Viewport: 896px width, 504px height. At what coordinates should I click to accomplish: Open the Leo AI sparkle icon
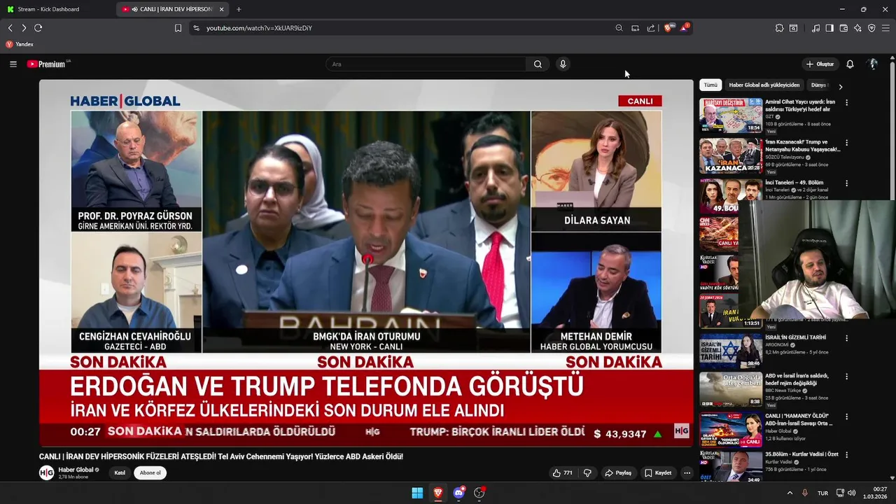857,28
